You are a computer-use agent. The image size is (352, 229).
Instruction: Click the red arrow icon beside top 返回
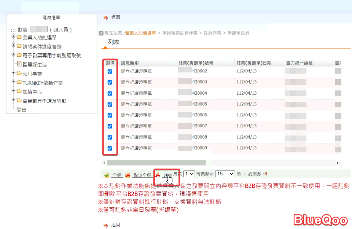coord(105,18)
